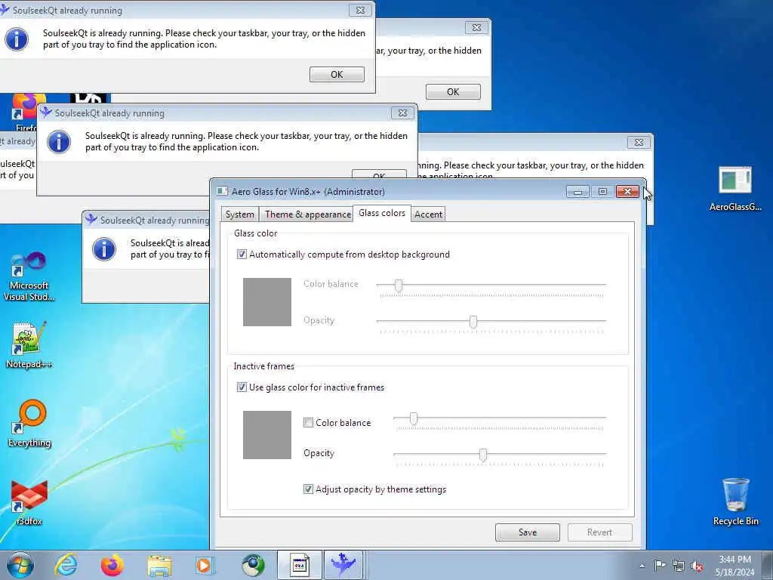Viewport: 773px width, 580px height.
Task: Click the lowest SoulseekQt dialog title bar
Action: pos(146,220)
